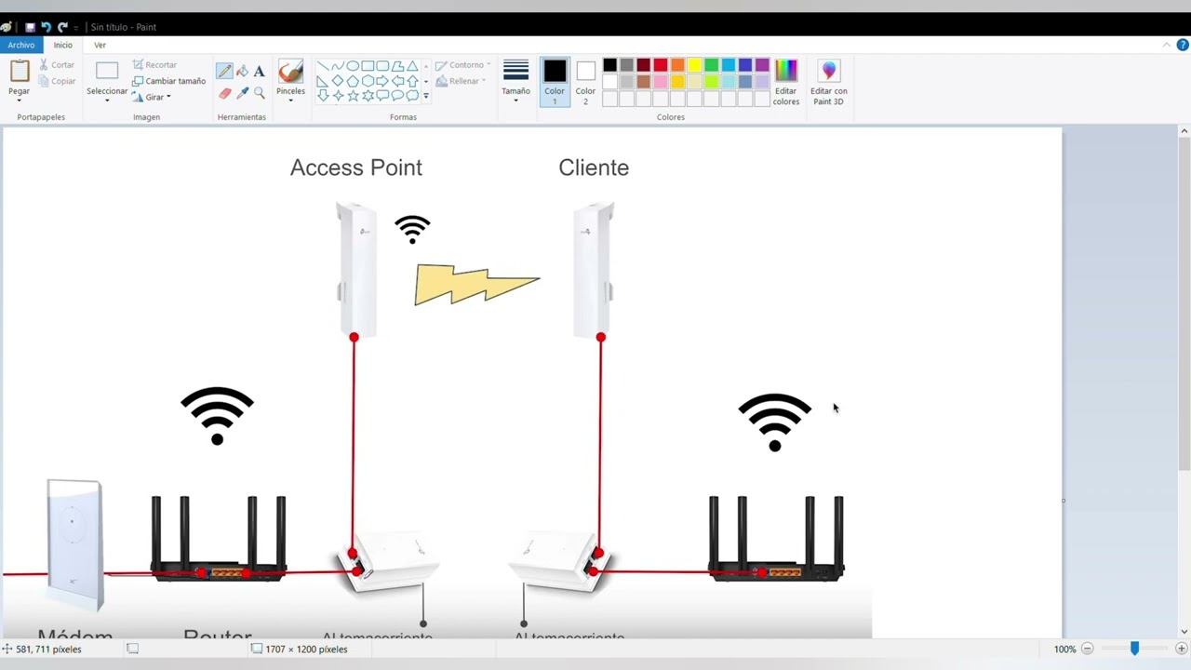Choose the Diamond shape
Image resolution: width=1191 pixels, height=670 pixels.
[338, 81]
